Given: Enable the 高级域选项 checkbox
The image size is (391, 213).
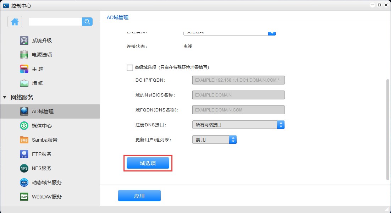Looking at the screenshot, I should [x=130, y=67].
